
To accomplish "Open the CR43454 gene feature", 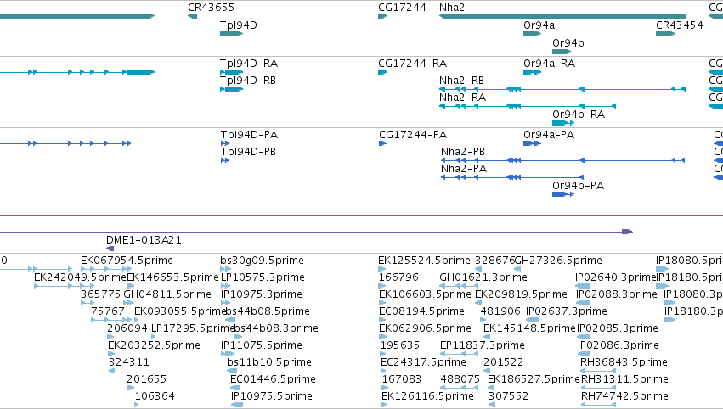I will [x=665, y=34].
